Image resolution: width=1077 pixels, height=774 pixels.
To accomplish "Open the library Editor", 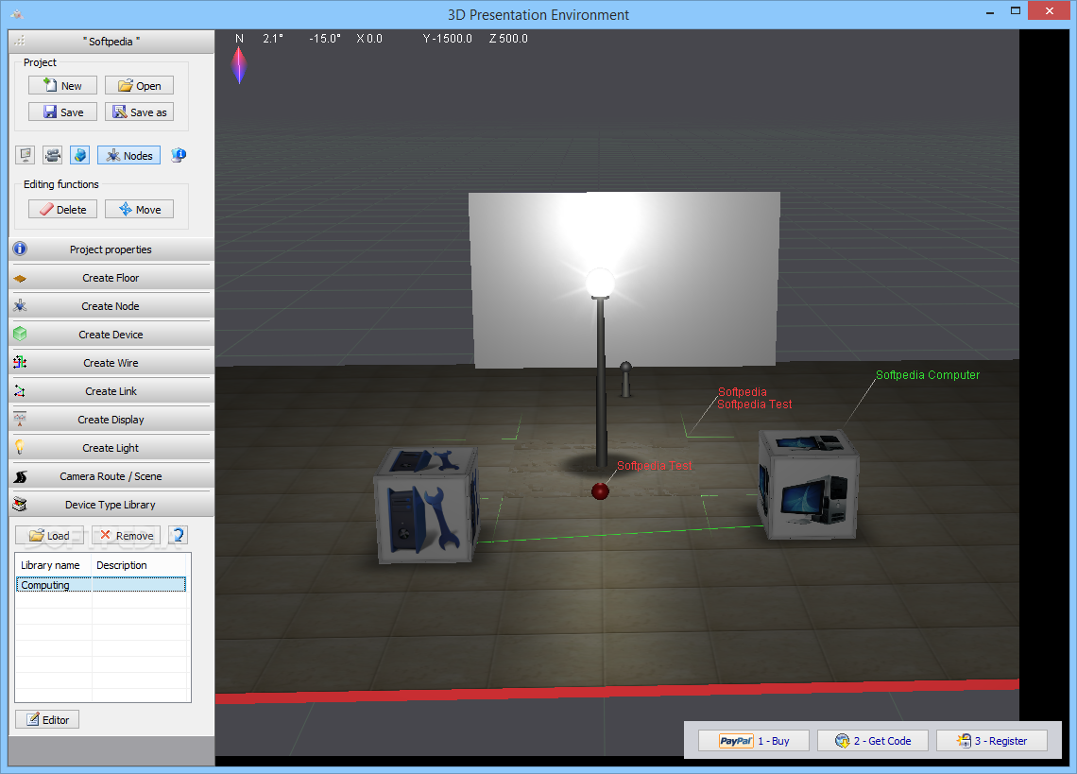I will click(47, 719).
